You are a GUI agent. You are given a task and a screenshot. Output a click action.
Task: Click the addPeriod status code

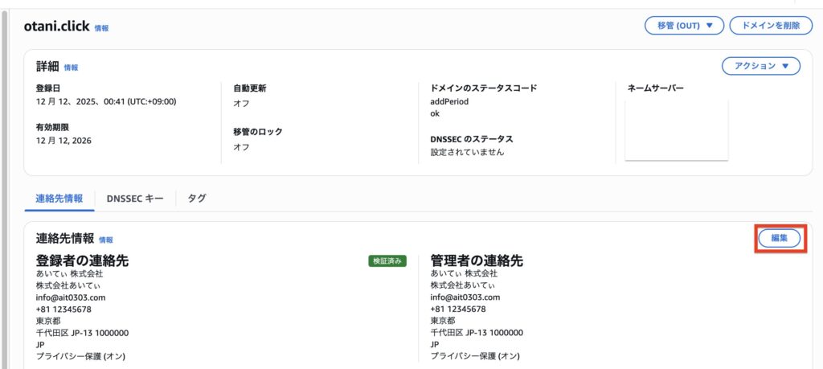point(449,102)
